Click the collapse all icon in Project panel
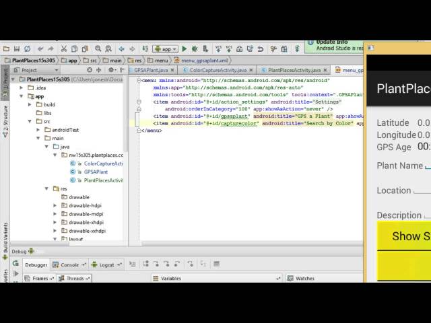Image resolution: width=431 pixels, height=323 pixels. coord(98,70)
